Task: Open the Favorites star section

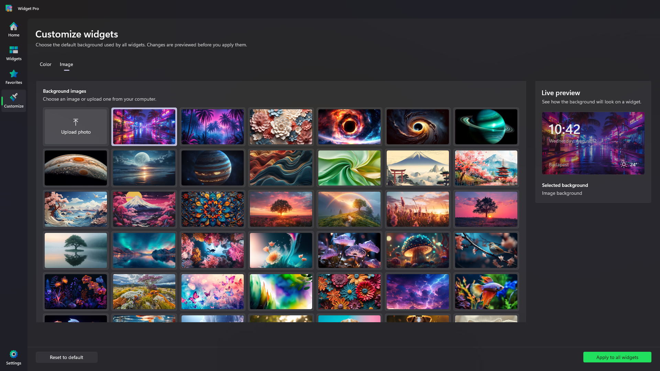Action: [14, 77]
